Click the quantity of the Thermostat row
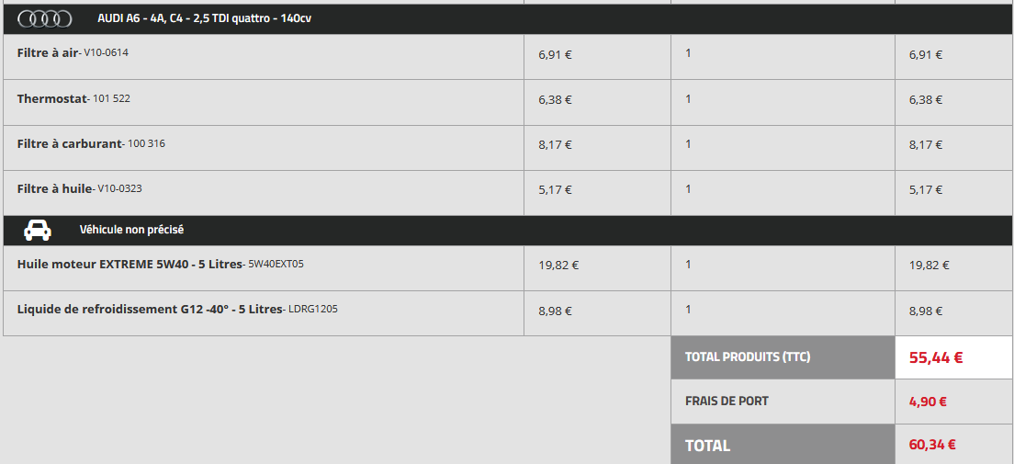 pyautogui.click(x=688, y=98)
